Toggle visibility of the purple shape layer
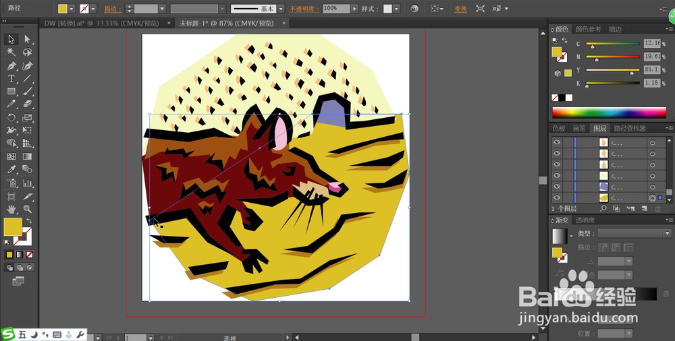Image resolution: width=675 pixels, height=341 pixels. tap(557, 186)
